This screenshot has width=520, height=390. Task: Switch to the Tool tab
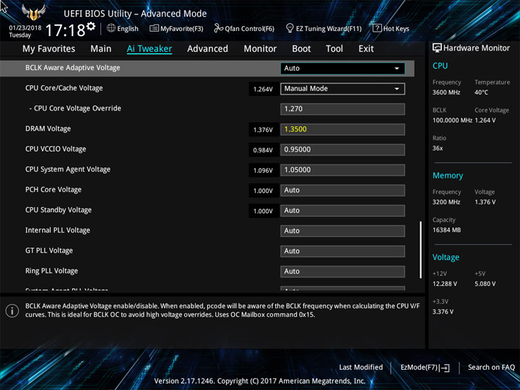pyautogui.click(x=334, y=49)
